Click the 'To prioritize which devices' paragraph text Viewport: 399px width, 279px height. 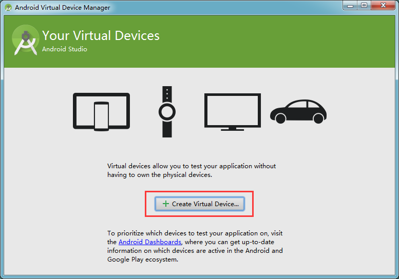click(195, 233)
